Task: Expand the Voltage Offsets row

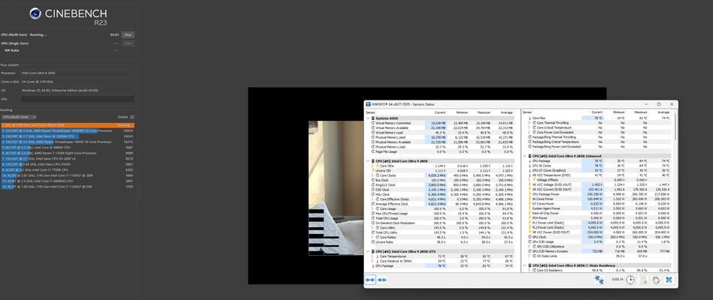Action: (x=529, y=180)
